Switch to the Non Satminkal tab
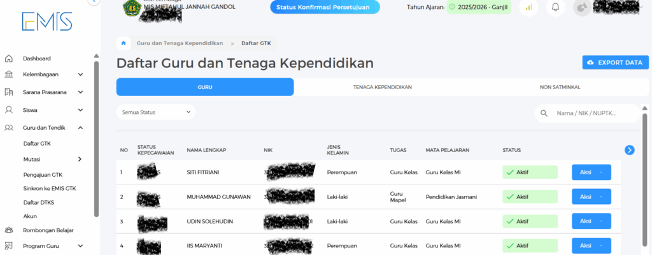Viewport: 652px width, 255px height. click(x=560, y=87)
